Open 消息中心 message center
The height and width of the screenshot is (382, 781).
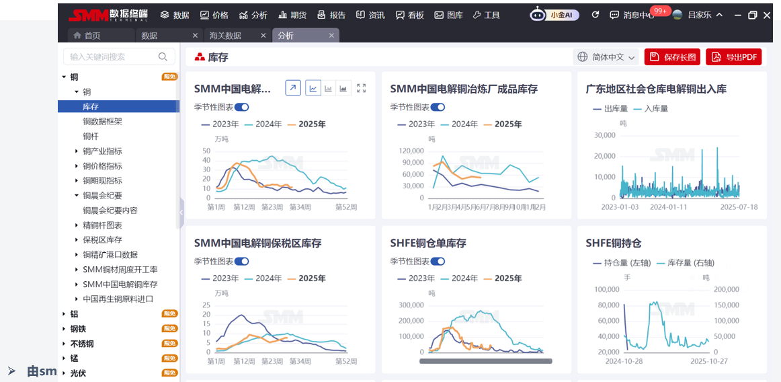pyautogui.click(x=630, y=15)
